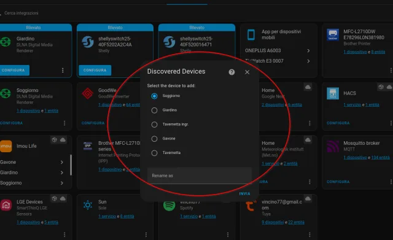This screenshot has height=240, width=393.
Task: Open 8 entità link on Sun card
Action: (127, 216)
